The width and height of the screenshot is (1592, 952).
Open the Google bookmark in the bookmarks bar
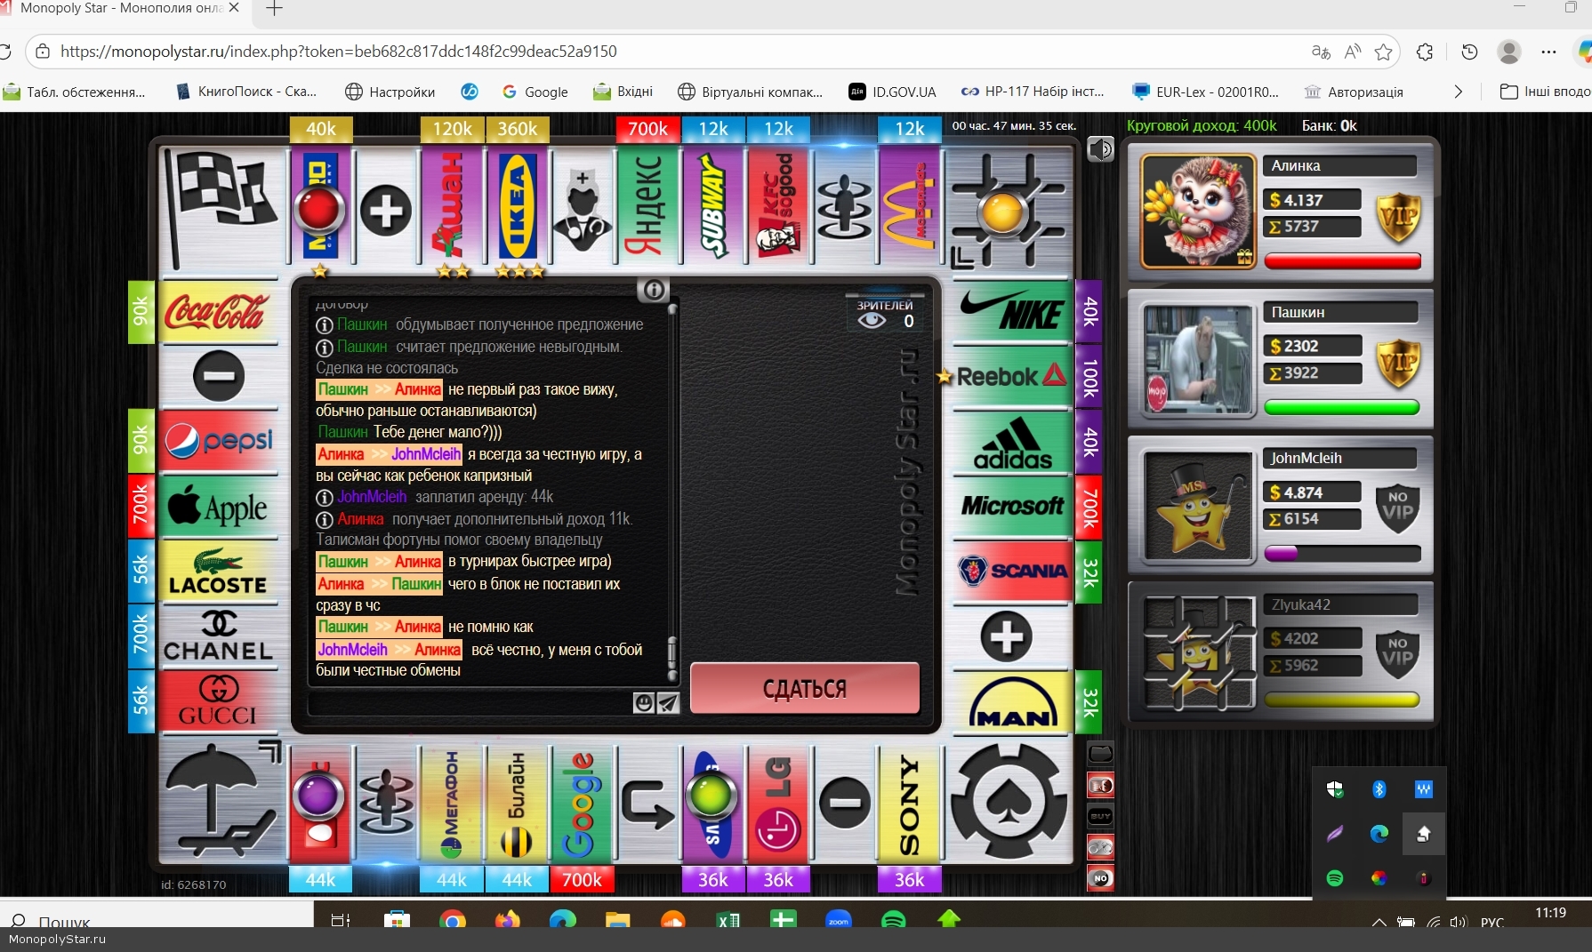535,92
